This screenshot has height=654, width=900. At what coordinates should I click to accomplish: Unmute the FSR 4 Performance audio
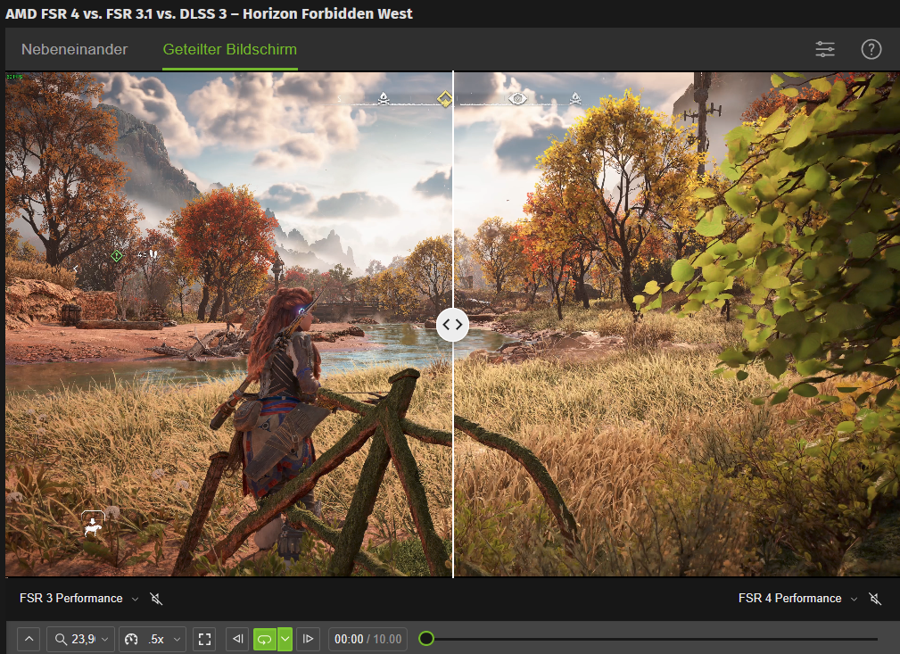[875, 599]
